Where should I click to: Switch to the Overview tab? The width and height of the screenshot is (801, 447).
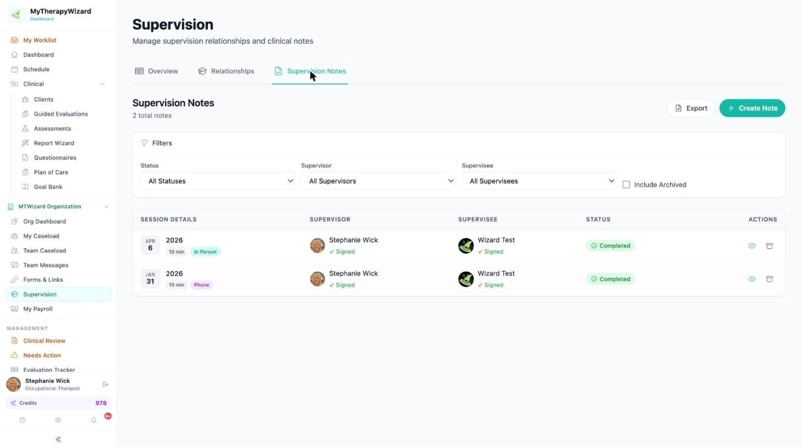point(156,71)
